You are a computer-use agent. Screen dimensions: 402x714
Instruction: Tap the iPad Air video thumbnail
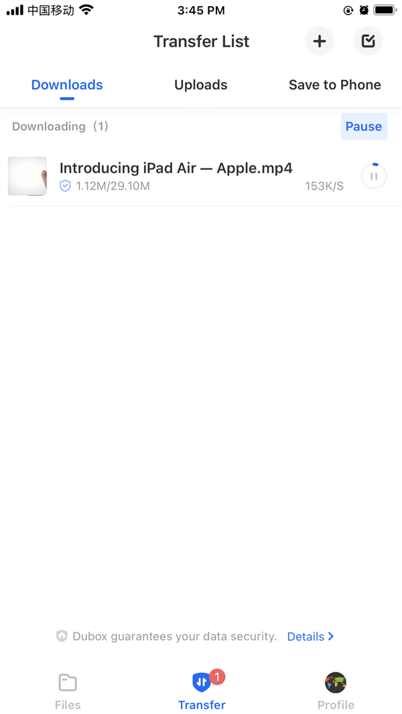point(27,176)
